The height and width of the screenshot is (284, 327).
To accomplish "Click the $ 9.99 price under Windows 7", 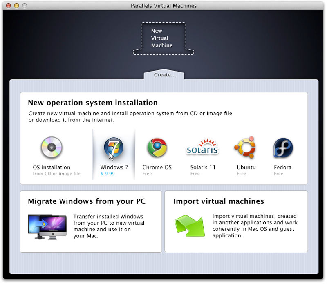I will [x=108, y=174].
